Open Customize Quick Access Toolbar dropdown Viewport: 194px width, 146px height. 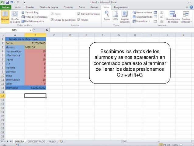coord(25,2)
